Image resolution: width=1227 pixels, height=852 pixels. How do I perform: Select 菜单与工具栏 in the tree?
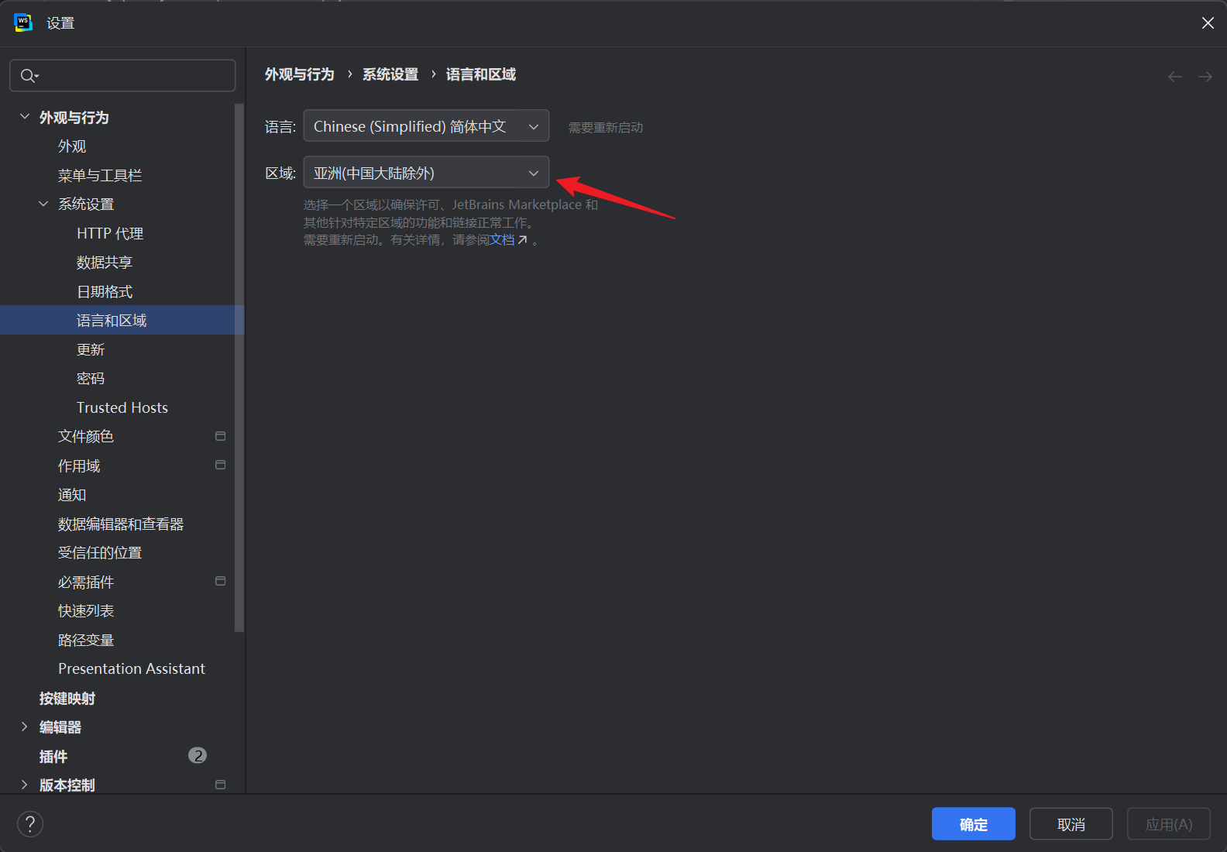click(x=100, y=176)
